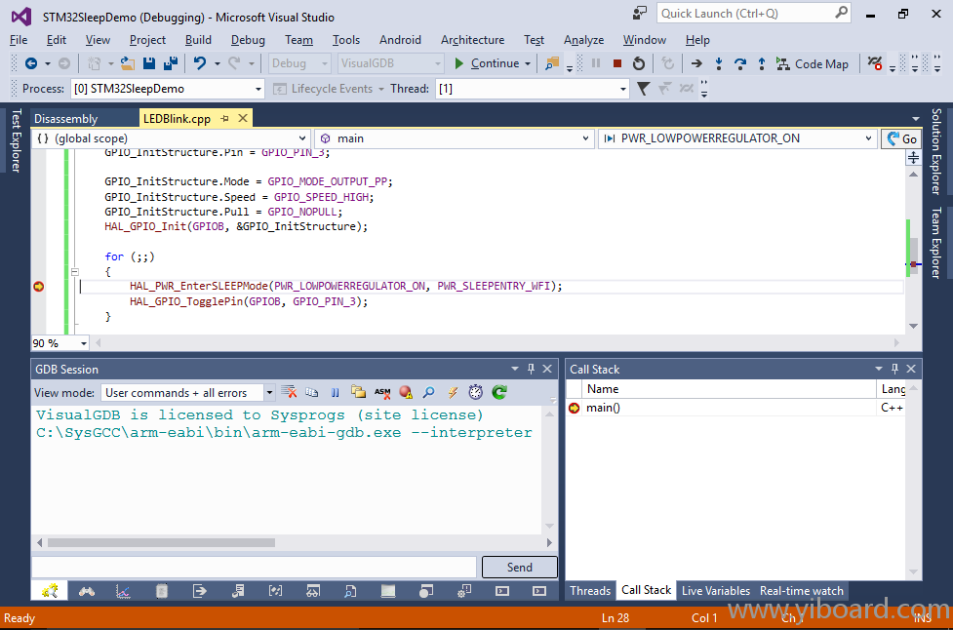Clear GDB Session log with red X icon
This screenshot has height=630, width=953.
click(x=290, y=392)
